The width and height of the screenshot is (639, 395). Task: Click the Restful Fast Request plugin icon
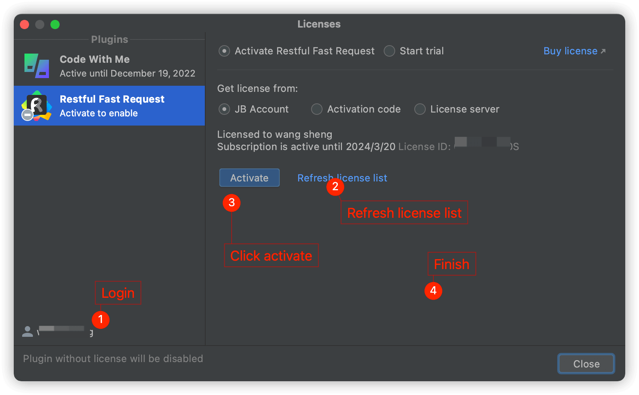[37, 104]
